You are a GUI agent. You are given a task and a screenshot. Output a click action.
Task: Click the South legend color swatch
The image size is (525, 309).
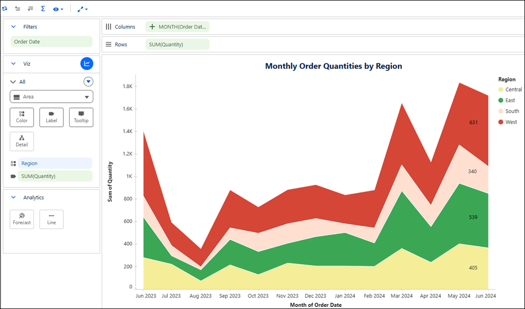pos(501,111)
